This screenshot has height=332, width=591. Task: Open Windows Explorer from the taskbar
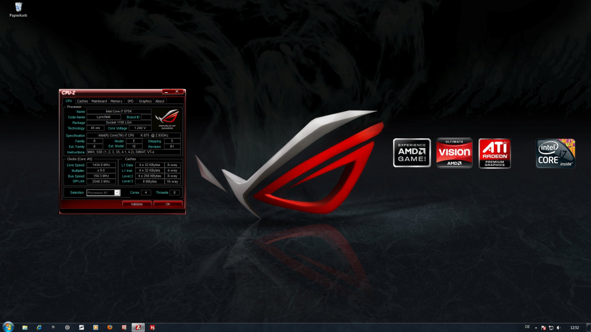(x=25, y=326)
